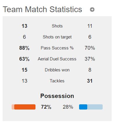
Task: Select the Shots on target label
Action: click(57, 37)
